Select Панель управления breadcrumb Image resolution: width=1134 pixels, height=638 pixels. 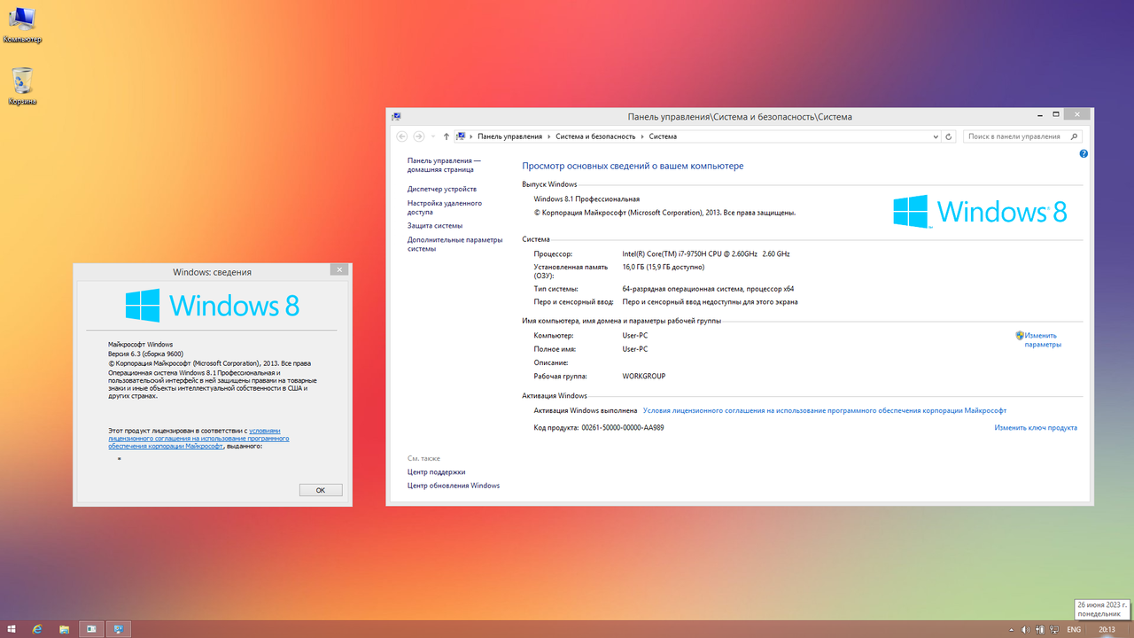[509, 136]
